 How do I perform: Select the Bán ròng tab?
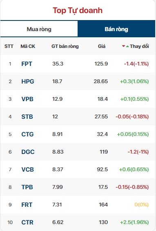pos(116,29)
